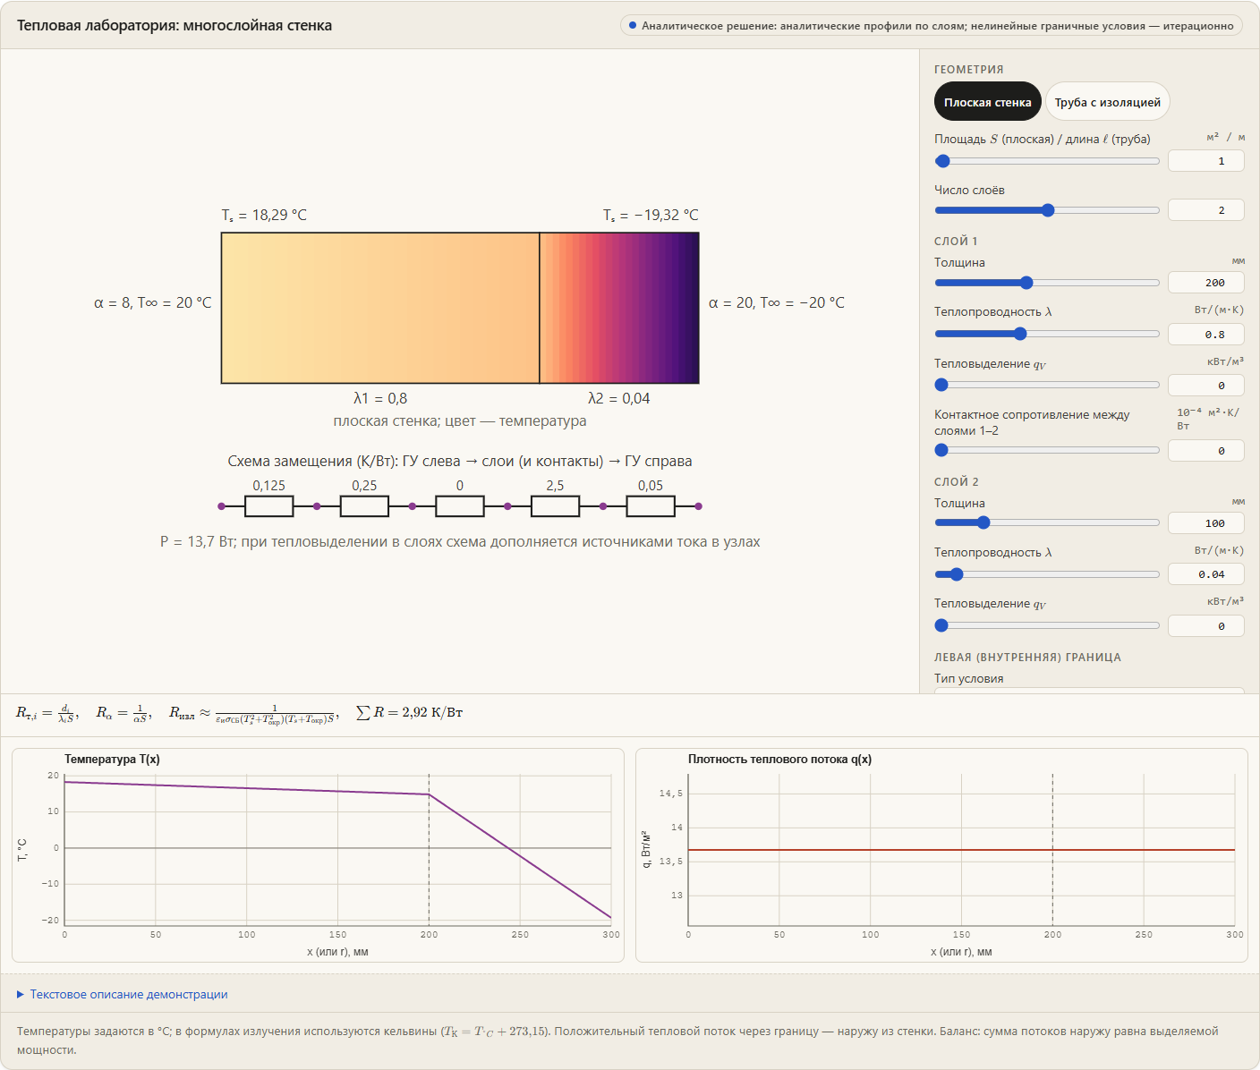The image size is (1260, 1070).
Task: Edit layer 2 conductivity field 0.04
Action: click(x=1206, y=574)
